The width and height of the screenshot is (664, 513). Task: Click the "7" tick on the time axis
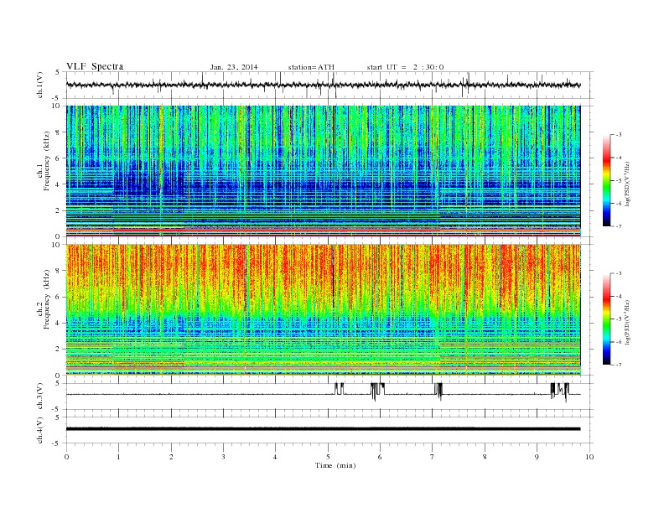433,457
